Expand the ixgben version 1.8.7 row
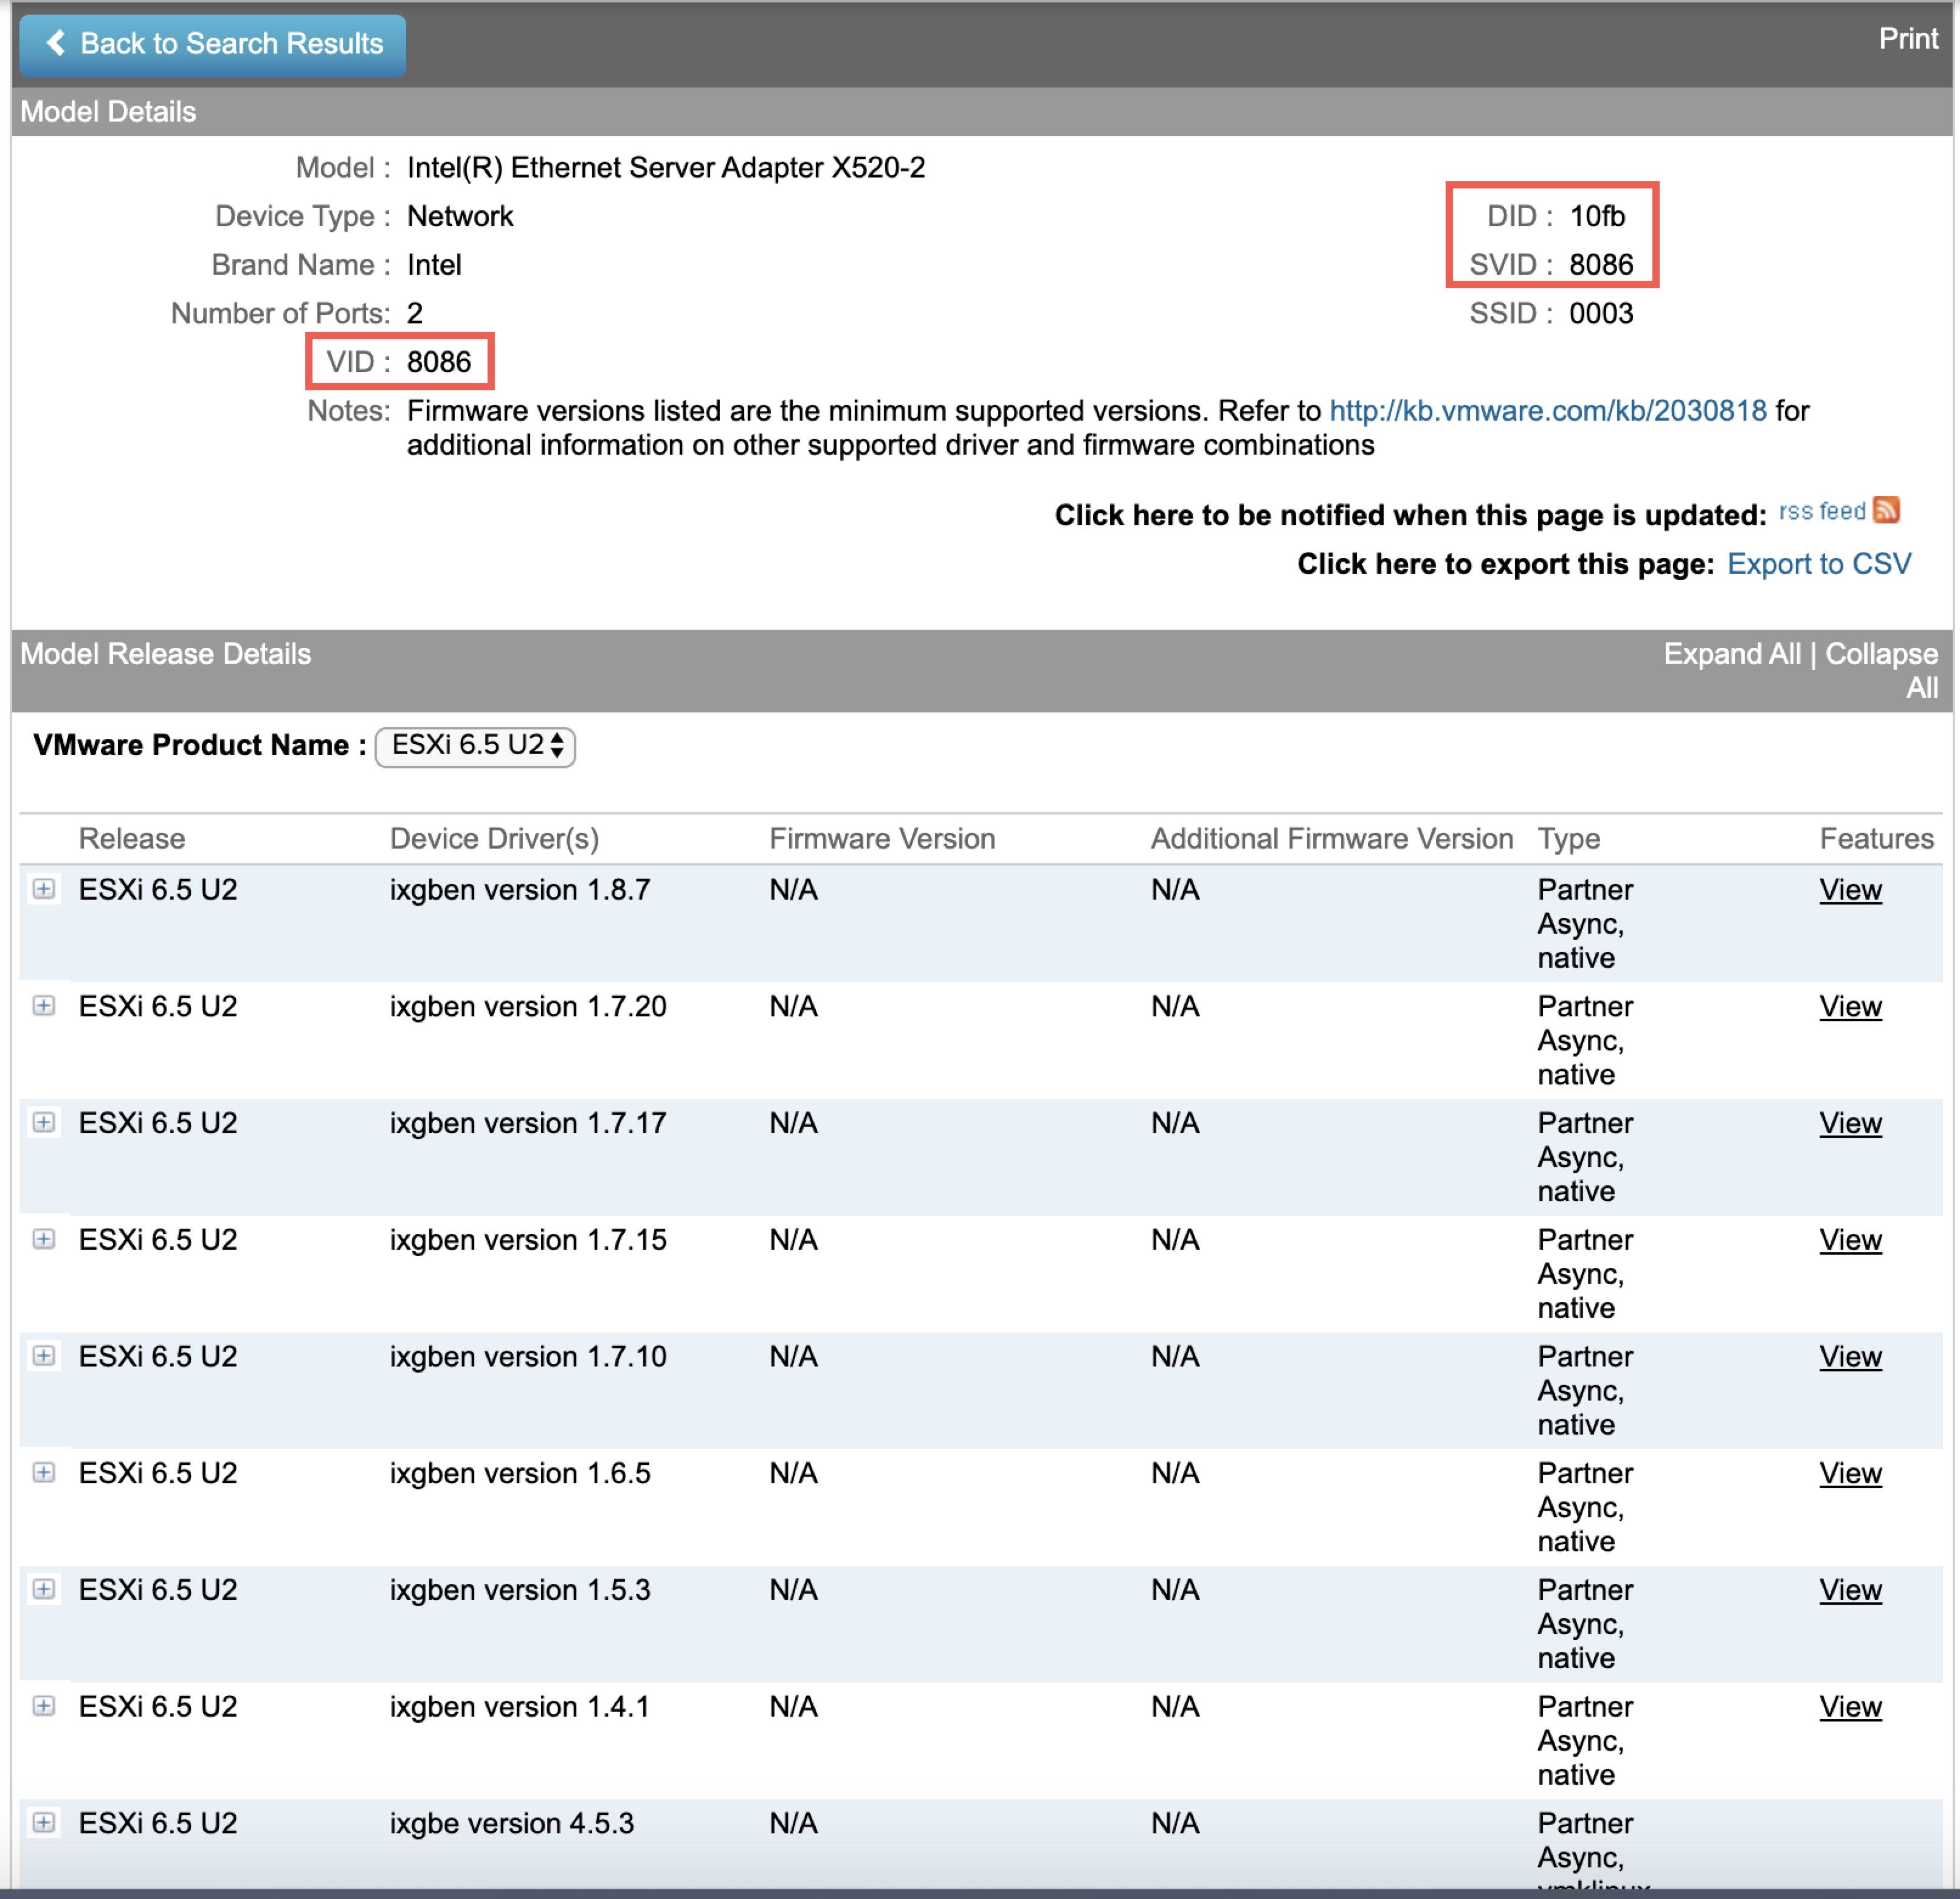 [43, 889]
